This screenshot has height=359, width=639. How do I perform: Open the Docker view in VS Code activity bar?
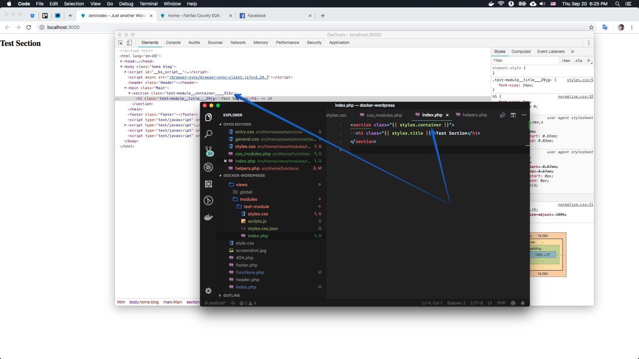[x=209, y=217]
